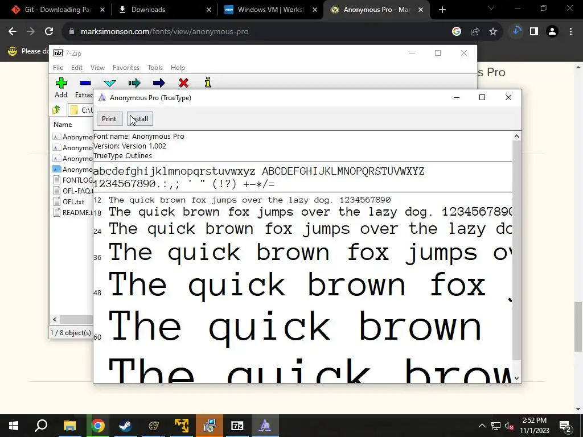Select the OFL.txt file in 7-Zip list
The height and width of the screenshot is (437, 583).
coord(69,202)
